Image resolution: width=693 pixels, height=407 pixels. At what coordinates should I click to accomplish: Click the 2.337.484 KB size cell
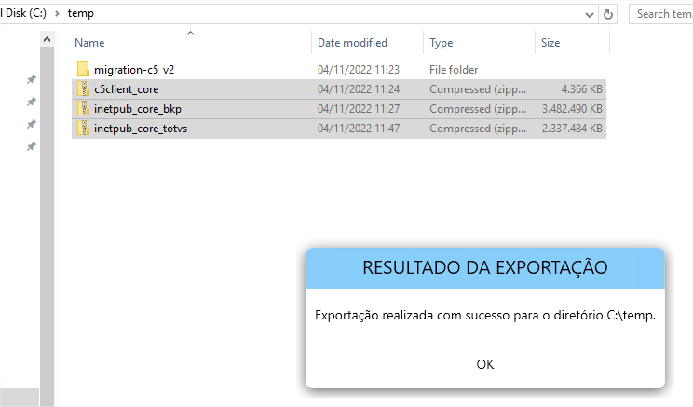tap(572, 129)
